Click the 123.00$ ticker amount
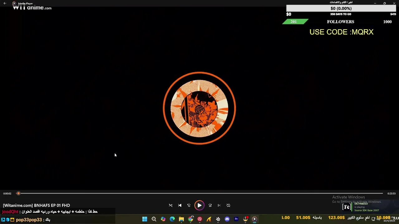399x224 pixels. click(336, 218)
